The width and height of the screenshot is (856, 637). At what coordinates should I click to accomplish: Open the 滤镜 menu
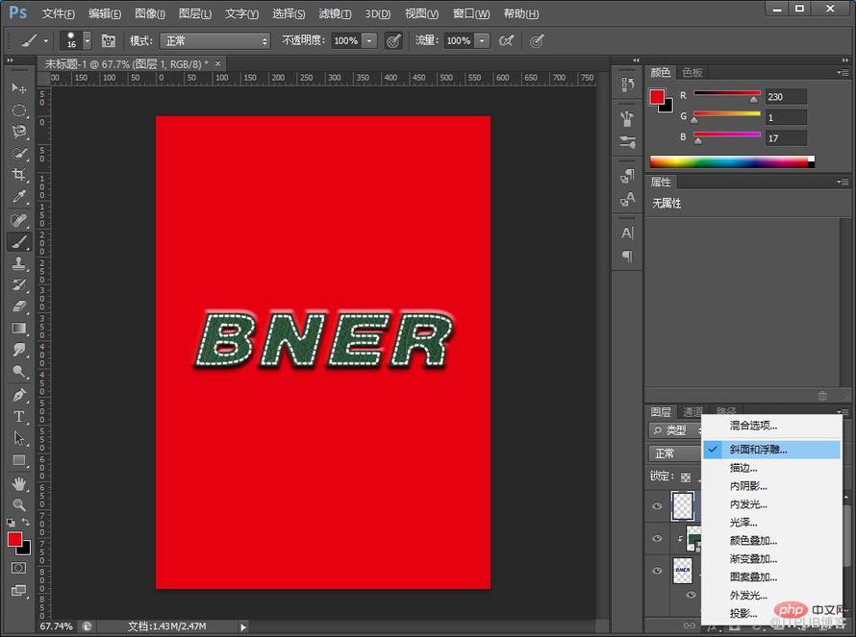pyautogui.click(x=335, y=13)
